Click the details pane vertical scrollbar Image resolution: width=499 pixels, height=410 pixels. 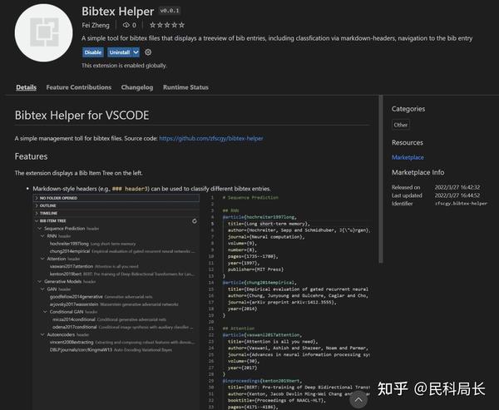point(381,179)
